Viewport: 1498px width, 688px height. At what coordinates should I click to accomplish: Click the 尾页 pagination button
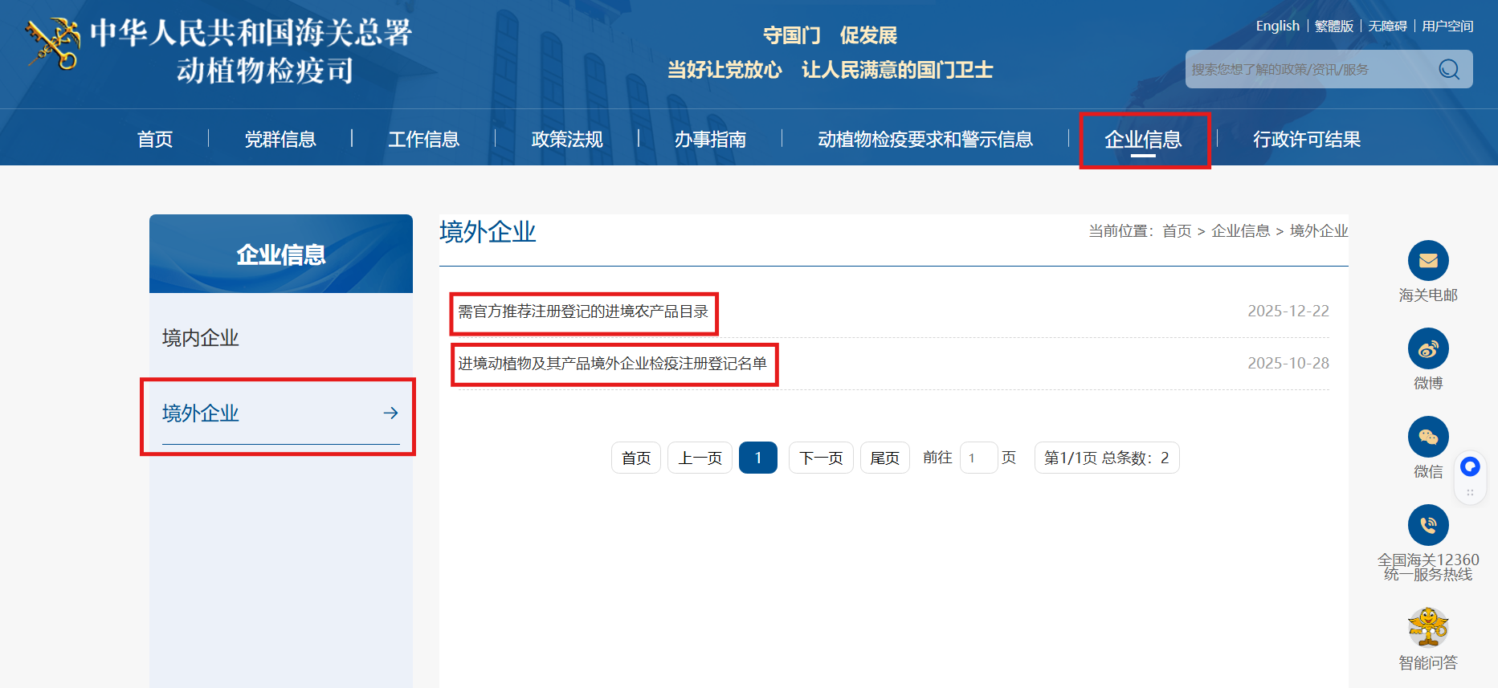point(884,458)
